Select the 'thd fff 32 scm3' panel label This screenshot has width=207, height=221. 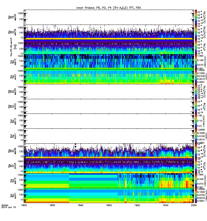click(x=12, y=106)
